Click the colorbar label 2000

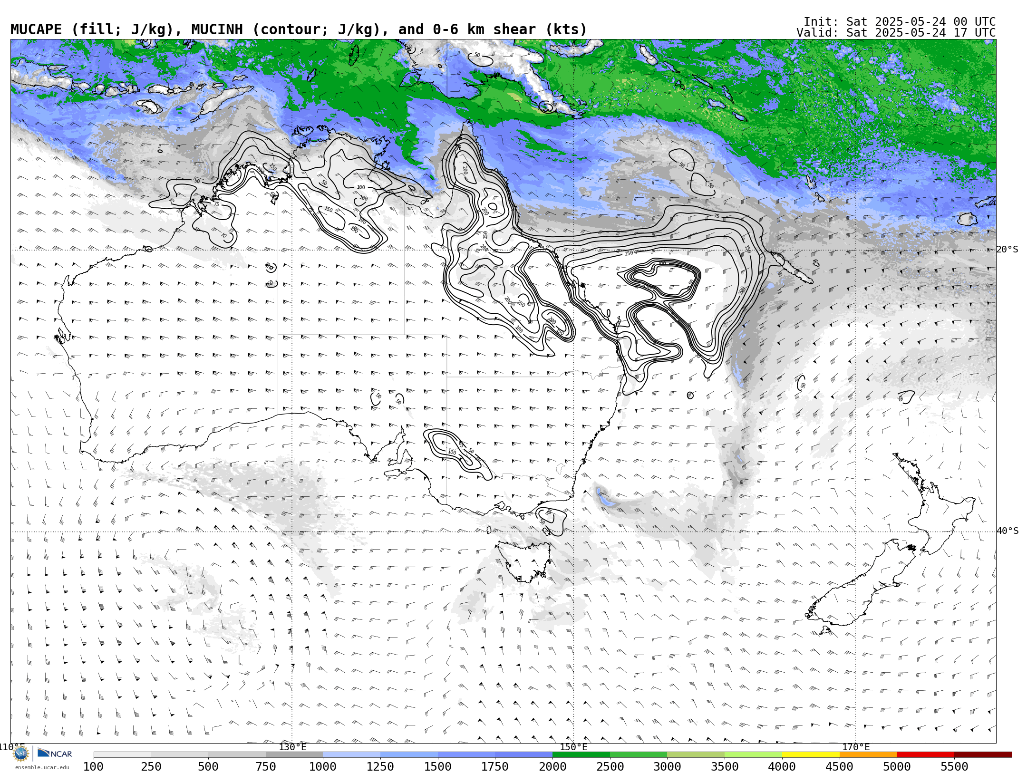tap(552, 766)
